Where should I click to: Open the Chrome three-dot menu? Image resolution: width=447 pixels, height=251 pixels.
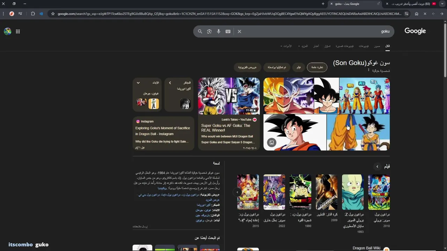click(x=3, y=14)
